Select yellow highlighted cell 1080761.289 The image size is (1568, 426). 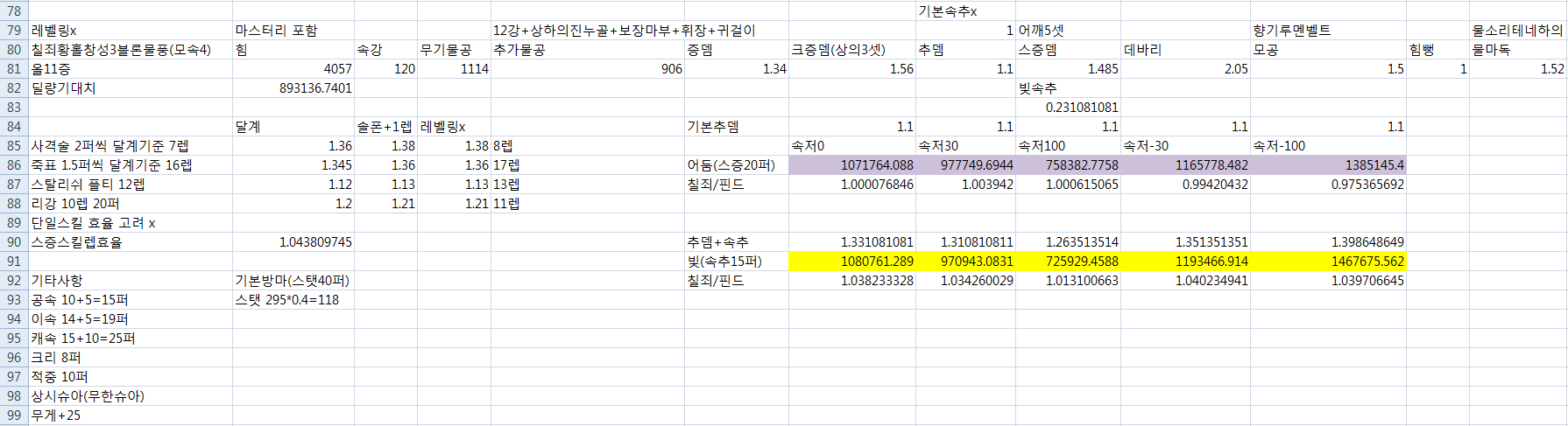click(851, 262)
